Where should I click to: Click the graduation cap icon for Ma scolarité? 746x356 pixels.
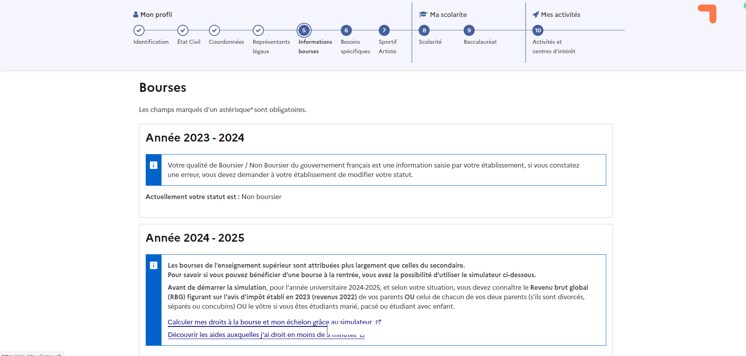(423, 15)
